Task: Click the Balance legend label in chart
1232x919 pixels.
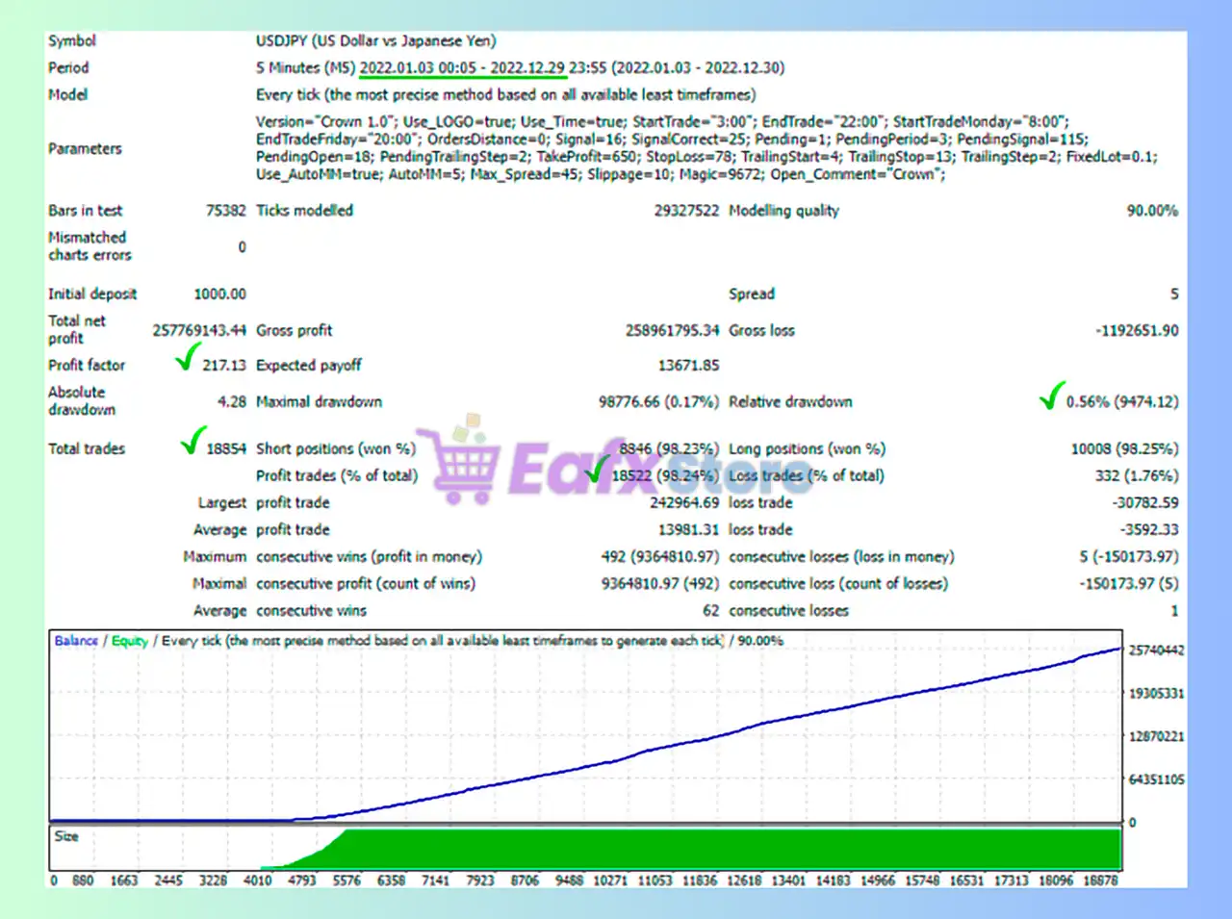Action: (x=76, y=641)
